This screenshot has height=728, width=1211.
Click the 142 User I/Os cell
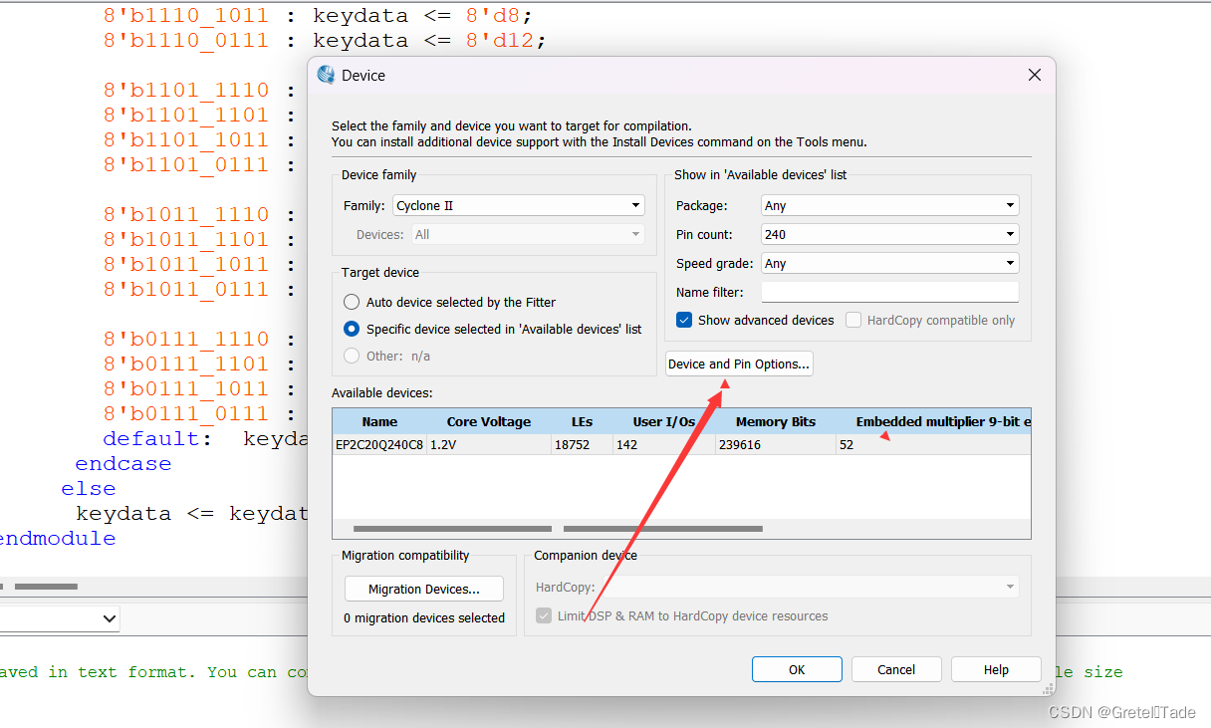coord(664,445)
